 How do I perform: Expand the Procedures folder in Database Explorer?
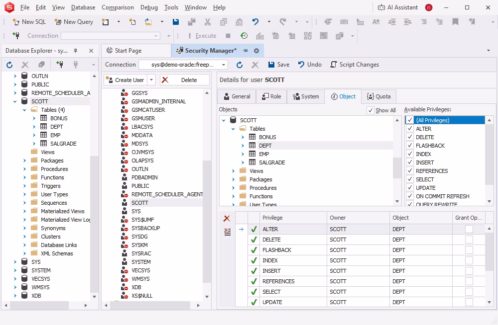pyautogui.click(x=24, y=169)
